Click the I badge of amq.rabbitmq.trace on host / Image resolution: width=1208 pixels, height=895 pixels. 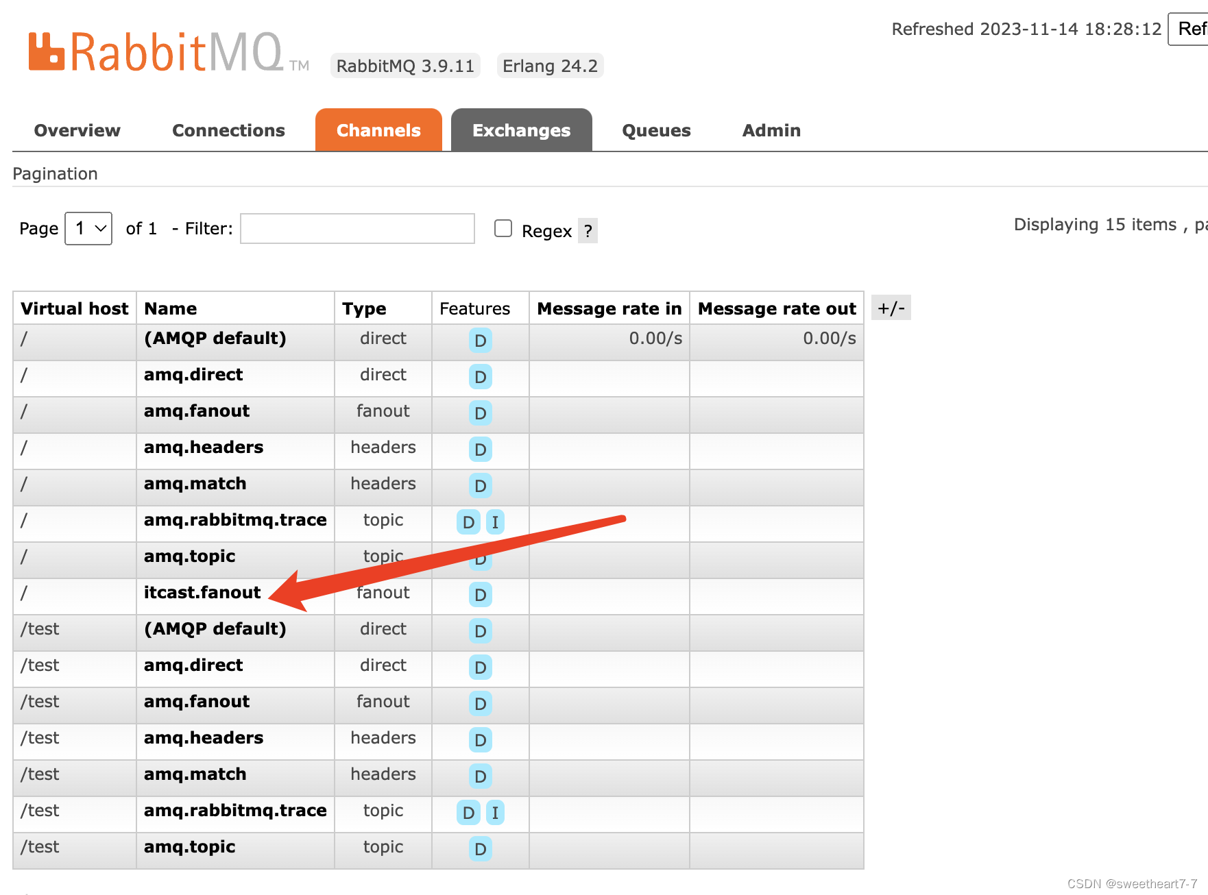click(495, 522)
